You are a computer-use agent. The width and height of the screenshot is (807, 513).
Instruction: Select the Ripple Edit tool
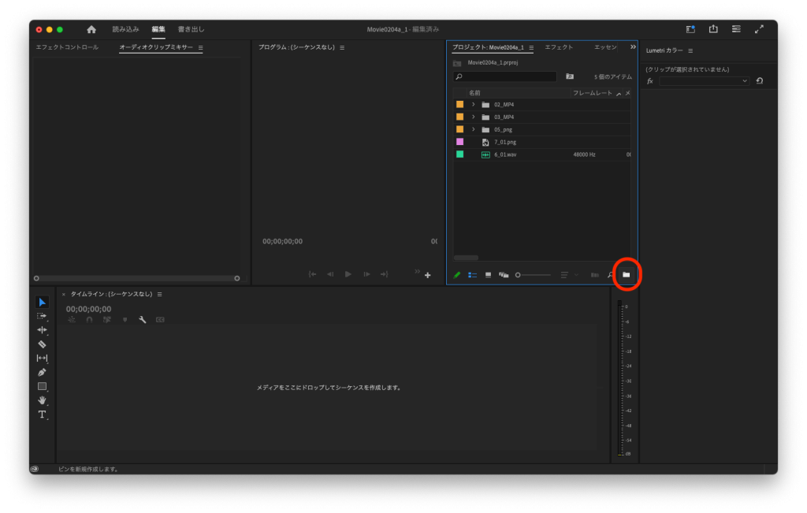coord(42,330)
